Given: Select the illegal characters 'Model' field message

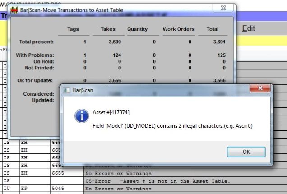Looking at the screenshot, I should [x=172, y=126].
